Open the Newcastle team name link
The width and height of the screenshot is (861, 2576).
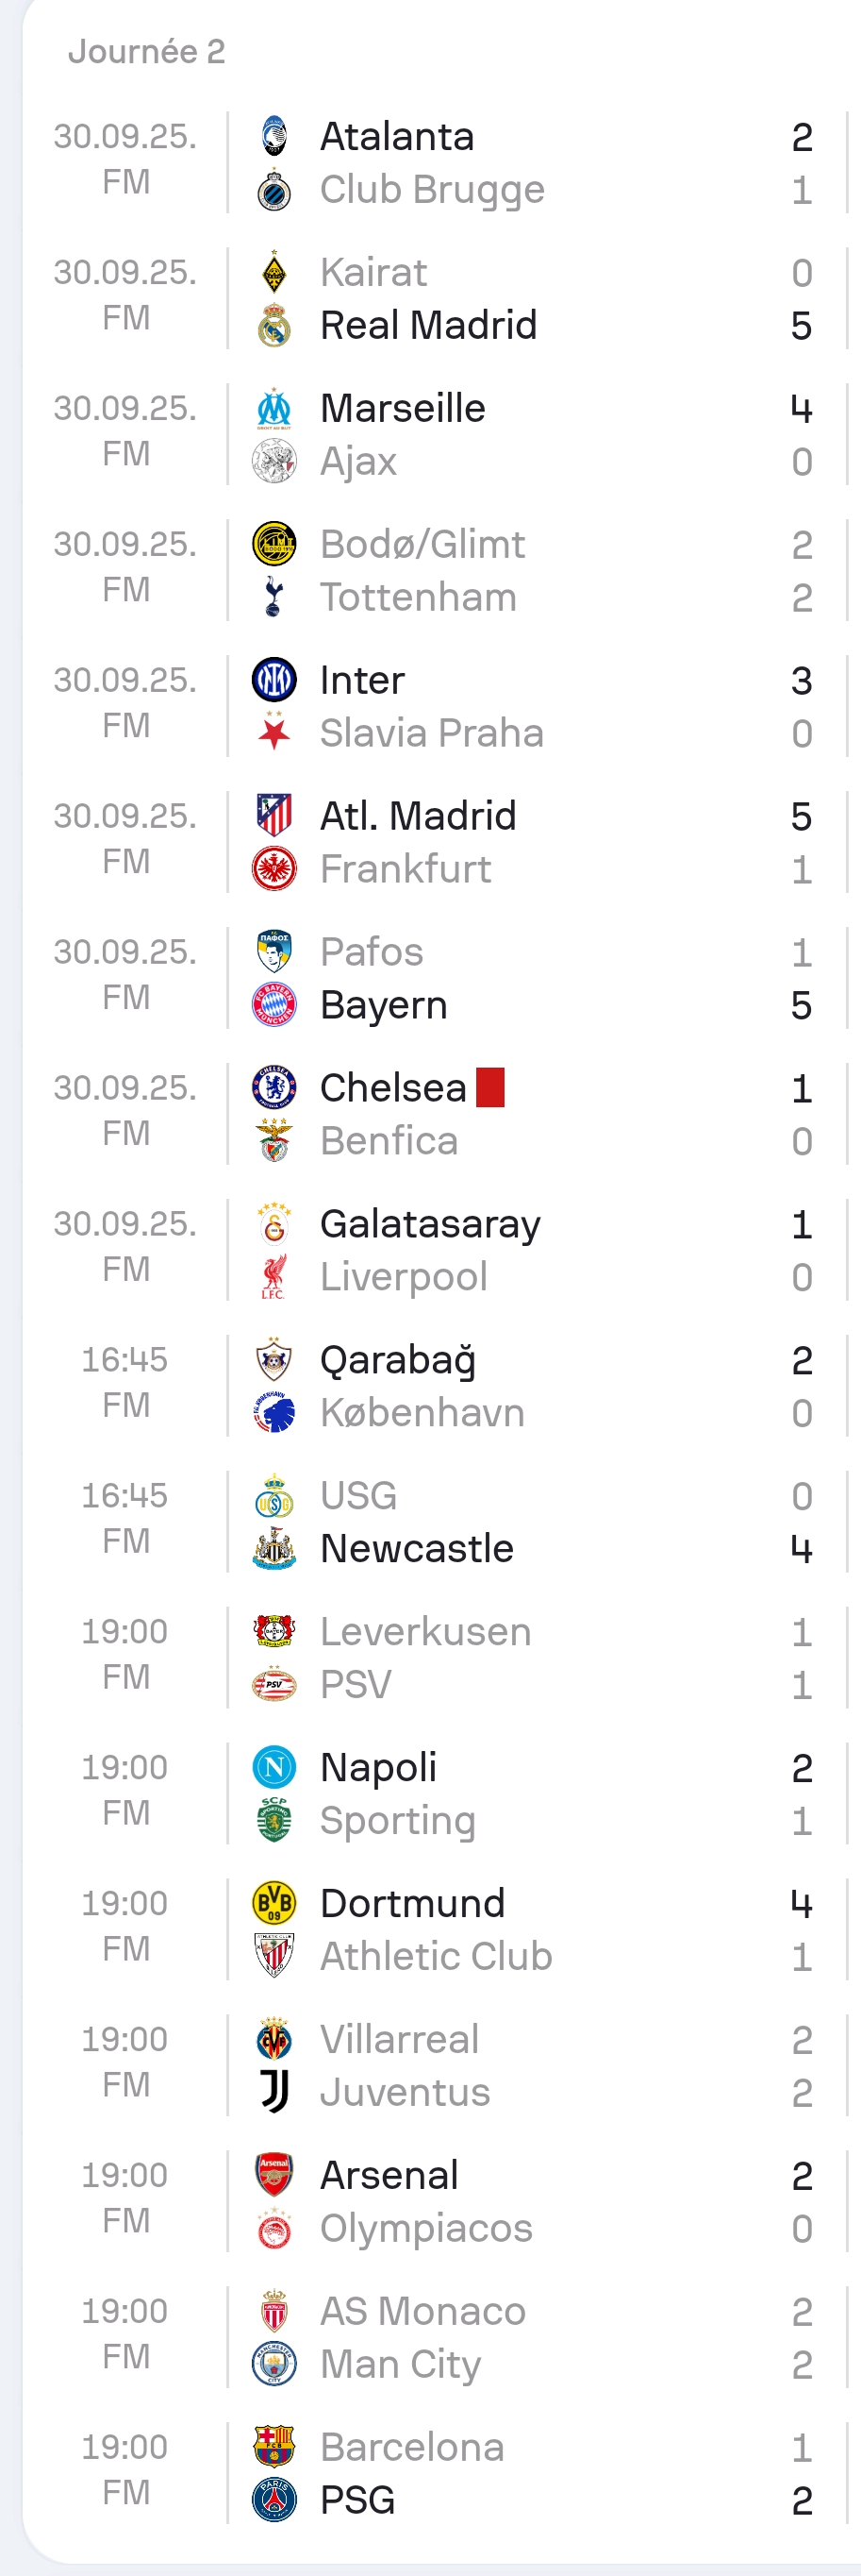pos(417,1549)
